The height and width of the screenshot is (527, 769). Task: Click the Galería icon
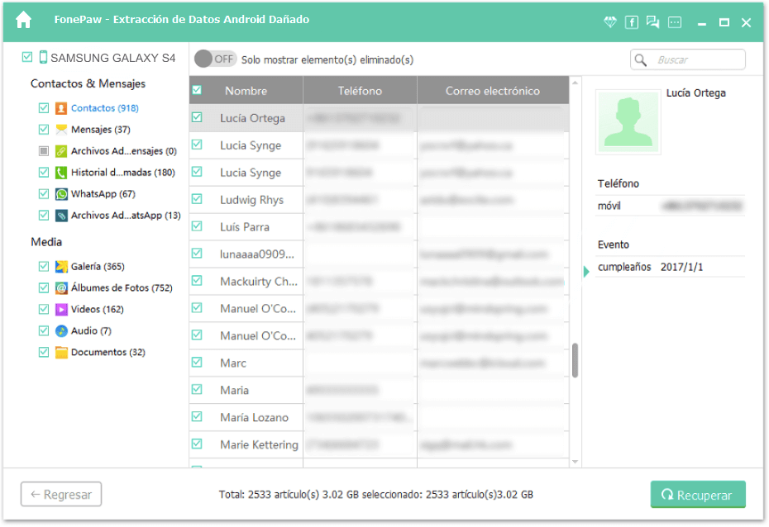point(61,267)
